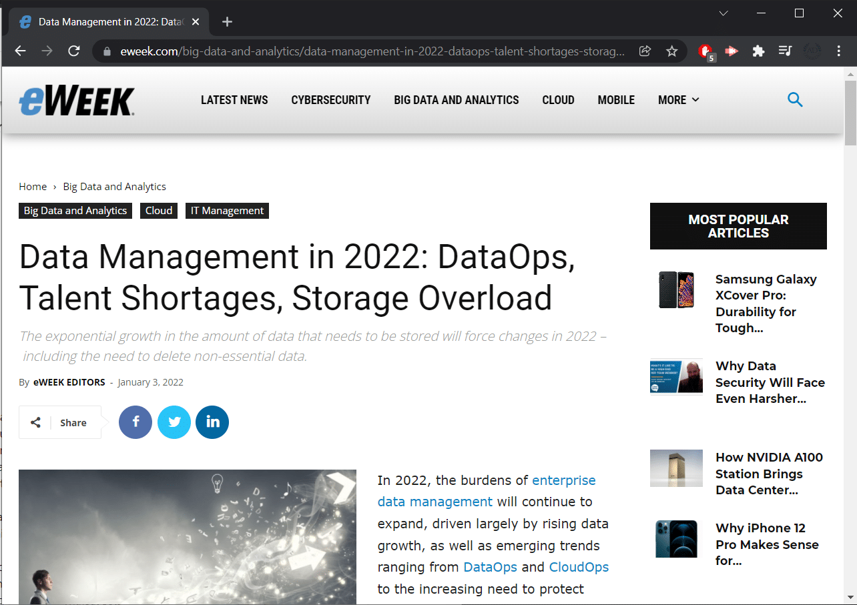Image resolution: width=857 pixels, height=605 pixels.
Task: Click the profile avatar in Chrome toolbar
Action: (x=812, y=51)
